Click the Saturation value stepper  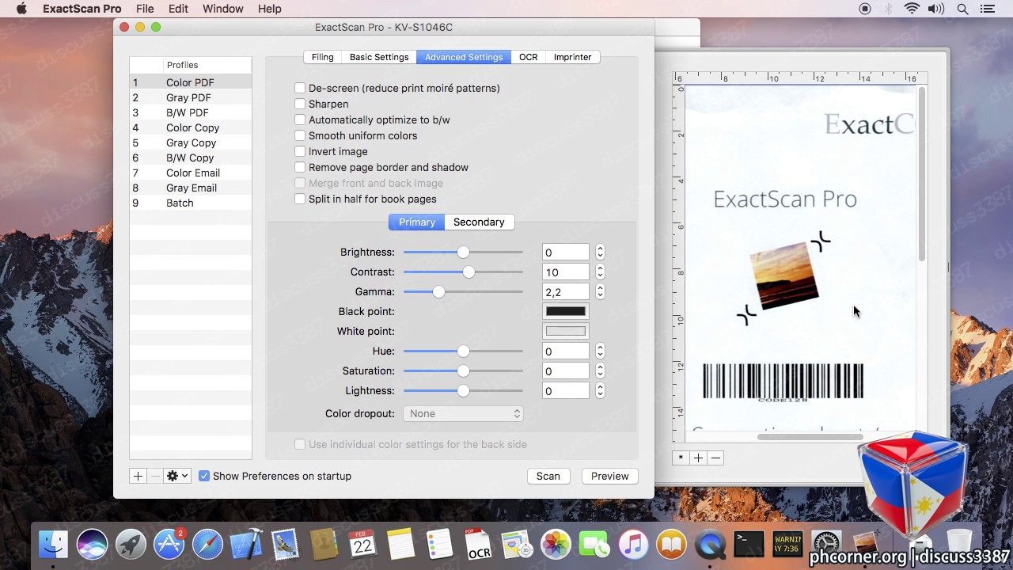[x=600, y=370]
